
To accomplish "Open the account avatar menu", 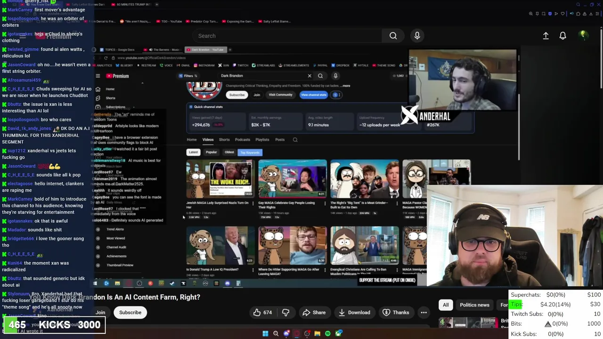I will 583,35.
